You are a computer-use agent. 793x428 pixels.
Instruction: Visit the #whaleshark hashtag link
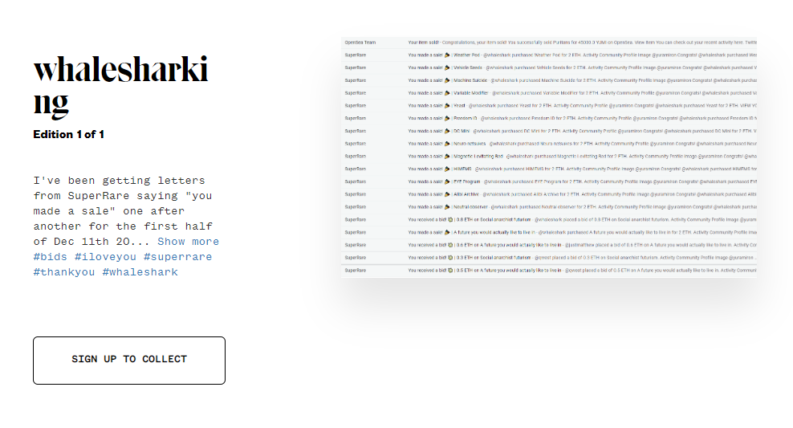pos(140,272)
